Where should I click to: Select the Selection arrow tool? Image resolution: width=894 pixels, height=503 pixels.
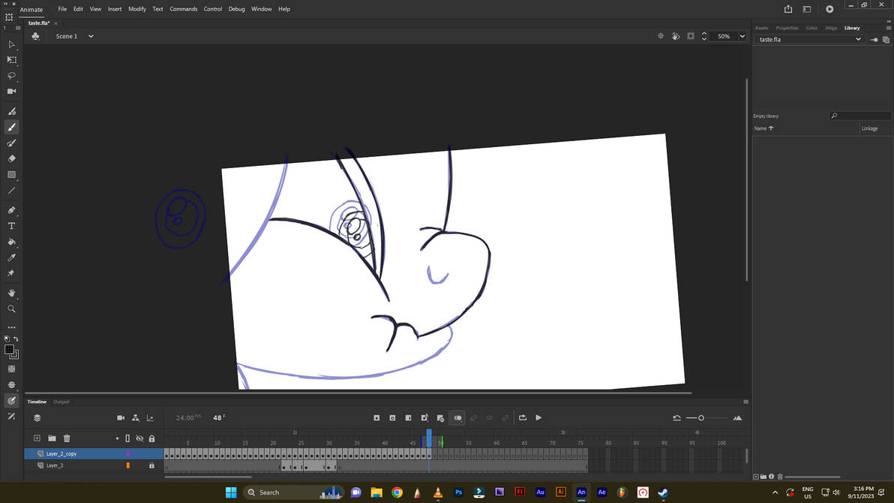(x=11, y=44)
